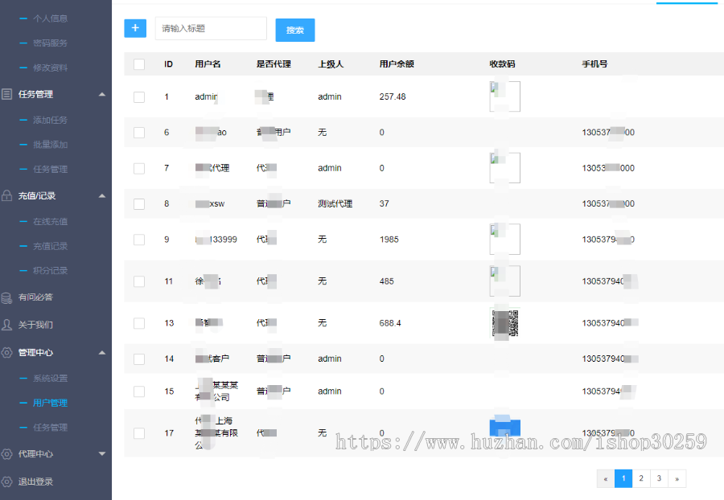This screenshot has width=724, height=500.
Task: Check the checkbox for user ID 15
Action: (139, 391)
